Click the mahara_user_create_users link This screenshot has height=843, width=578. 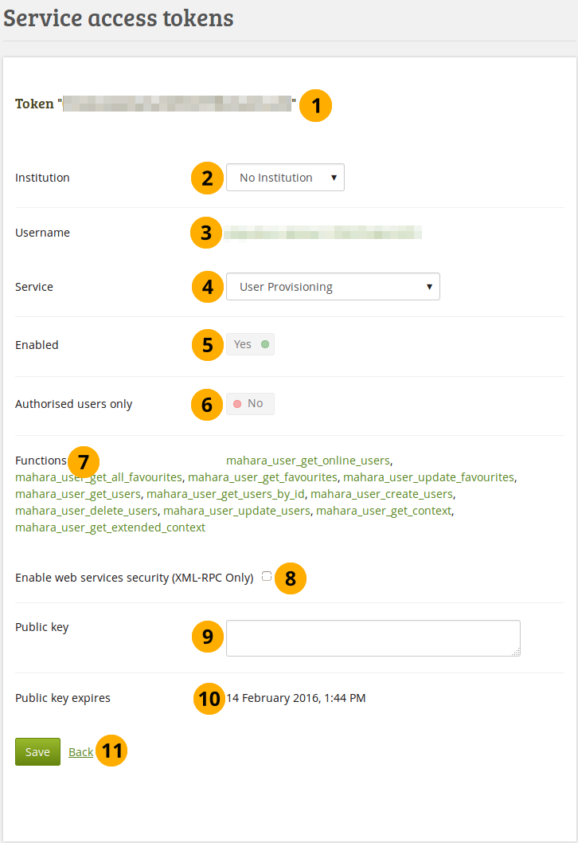tap(381, 494)
